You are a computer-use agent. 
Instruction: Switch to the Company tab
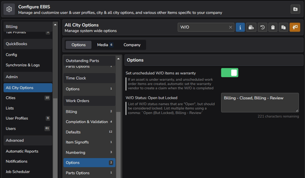pyautogui.click(x=132, y=45)
